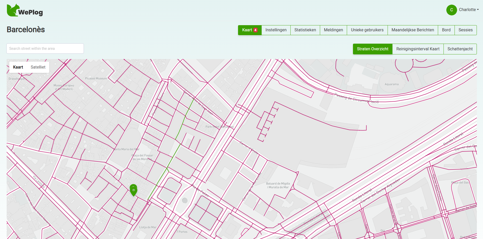Open the Charlotte account dropdown

coord(469,10)
